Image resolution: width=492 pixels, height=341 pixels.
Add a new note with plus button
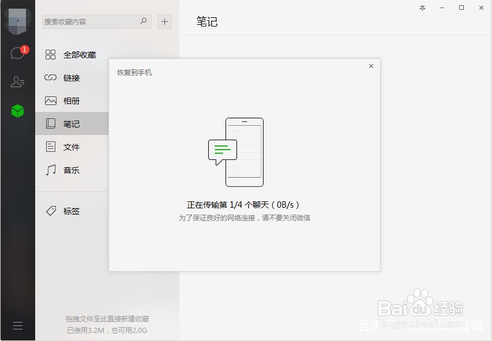[x=164, y=22]
